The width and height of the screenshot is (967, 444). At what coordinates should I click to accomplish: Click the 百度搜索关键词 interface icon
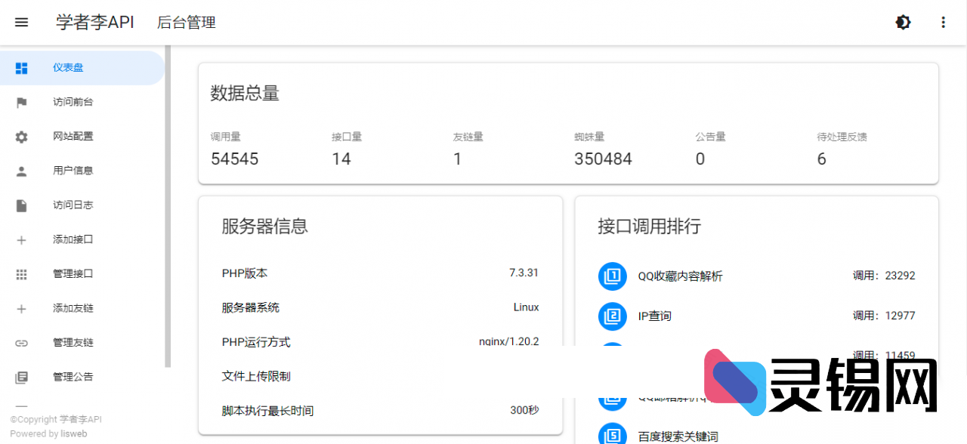tap(612, 433)
